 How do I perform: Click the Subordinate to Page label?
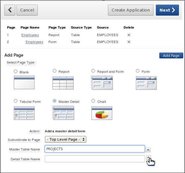24,140
